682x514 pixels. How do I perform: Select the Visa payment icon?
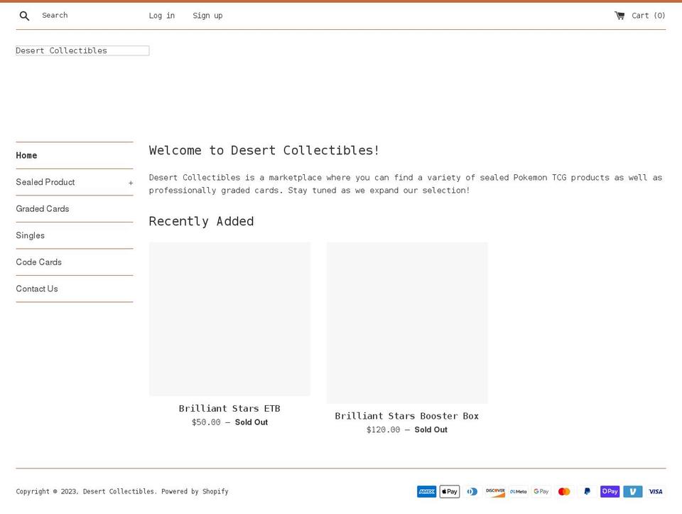[655, 491]
